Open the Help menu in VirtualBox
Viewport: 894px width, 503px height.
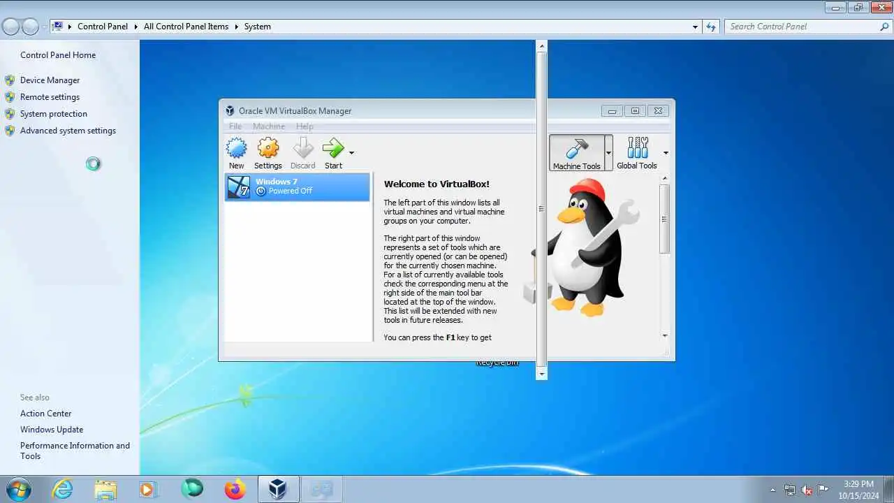tap(305, 126)
